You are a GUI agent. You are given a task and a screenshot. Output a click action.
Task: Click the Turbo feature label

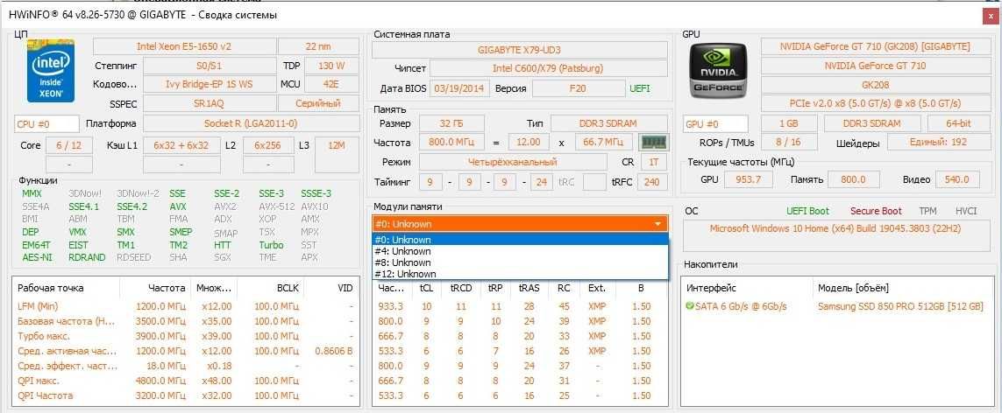(x=271, y=245)
